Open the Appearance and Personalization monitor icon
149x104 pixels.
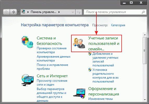[79, 94]
